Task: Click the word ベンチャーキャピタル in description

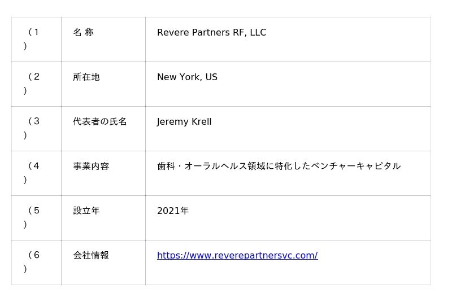Action: 356,166
